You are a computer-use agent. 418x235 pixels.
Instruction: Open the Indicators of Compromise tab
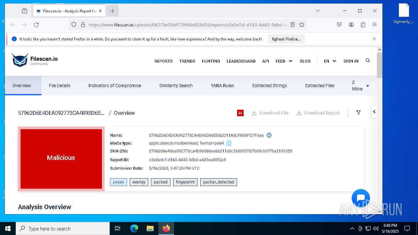[x=115, y=86]
